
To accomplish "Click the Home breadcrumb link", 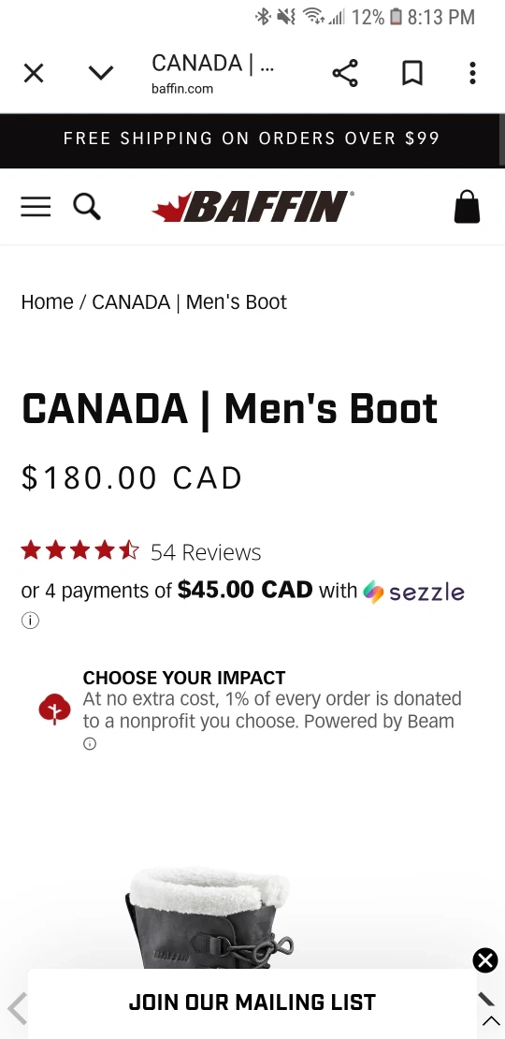I will (x=47, y=302).
